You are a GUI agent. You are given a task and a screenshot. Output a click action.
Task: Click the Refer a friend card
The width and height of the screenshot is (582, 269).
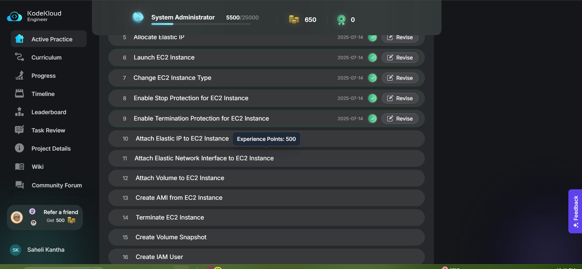pyautogui.click(x=45, y=217)
